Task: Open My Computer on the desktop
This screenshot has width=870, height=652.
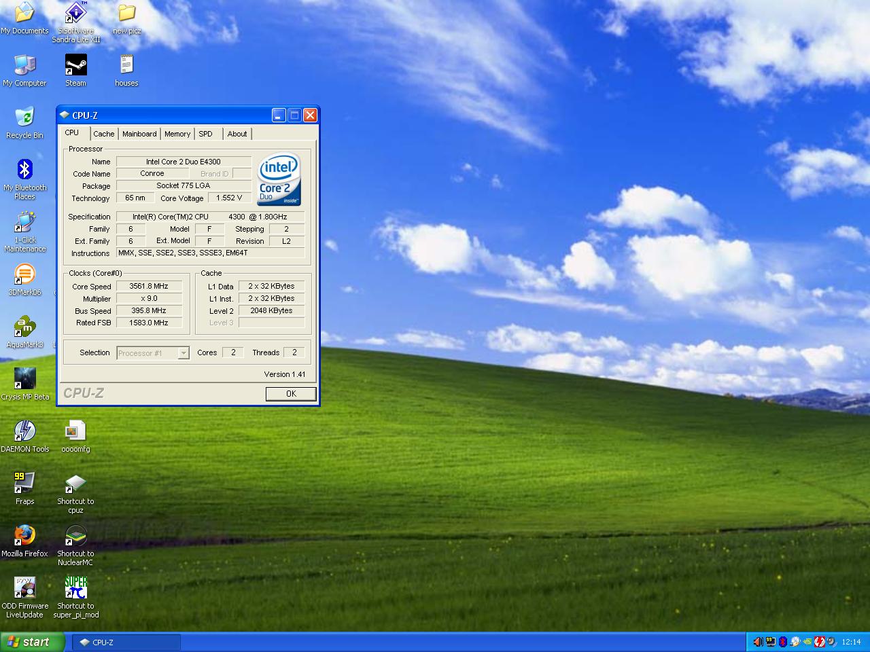Action: (x=24, y=71)
